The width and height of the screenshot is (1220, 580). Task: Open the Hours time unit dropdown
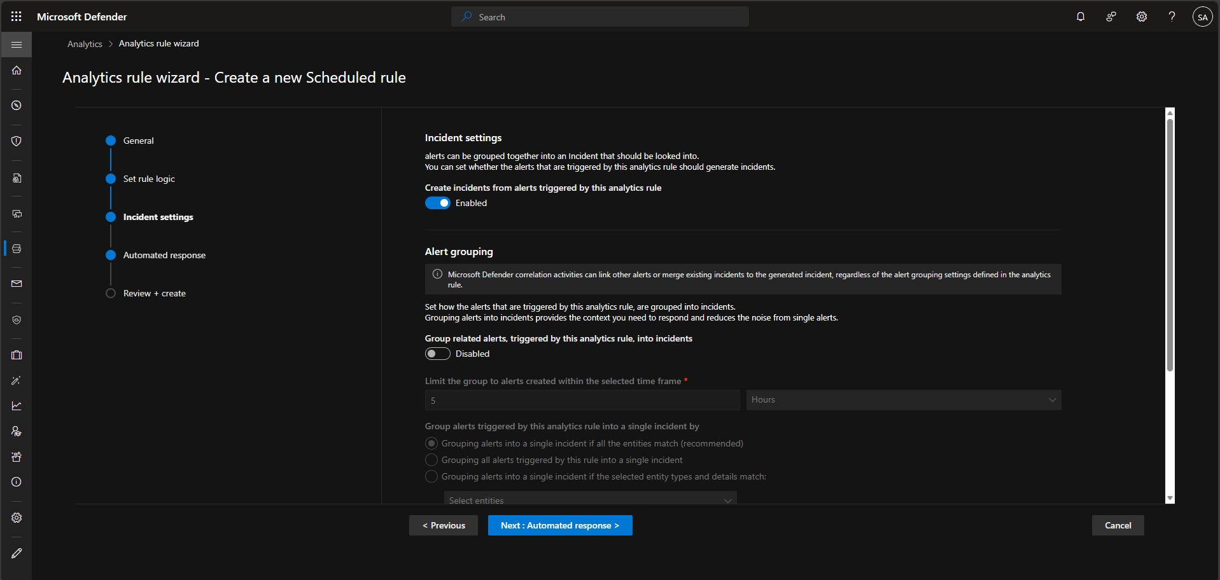pyautogui.click(x=903, y=400)
